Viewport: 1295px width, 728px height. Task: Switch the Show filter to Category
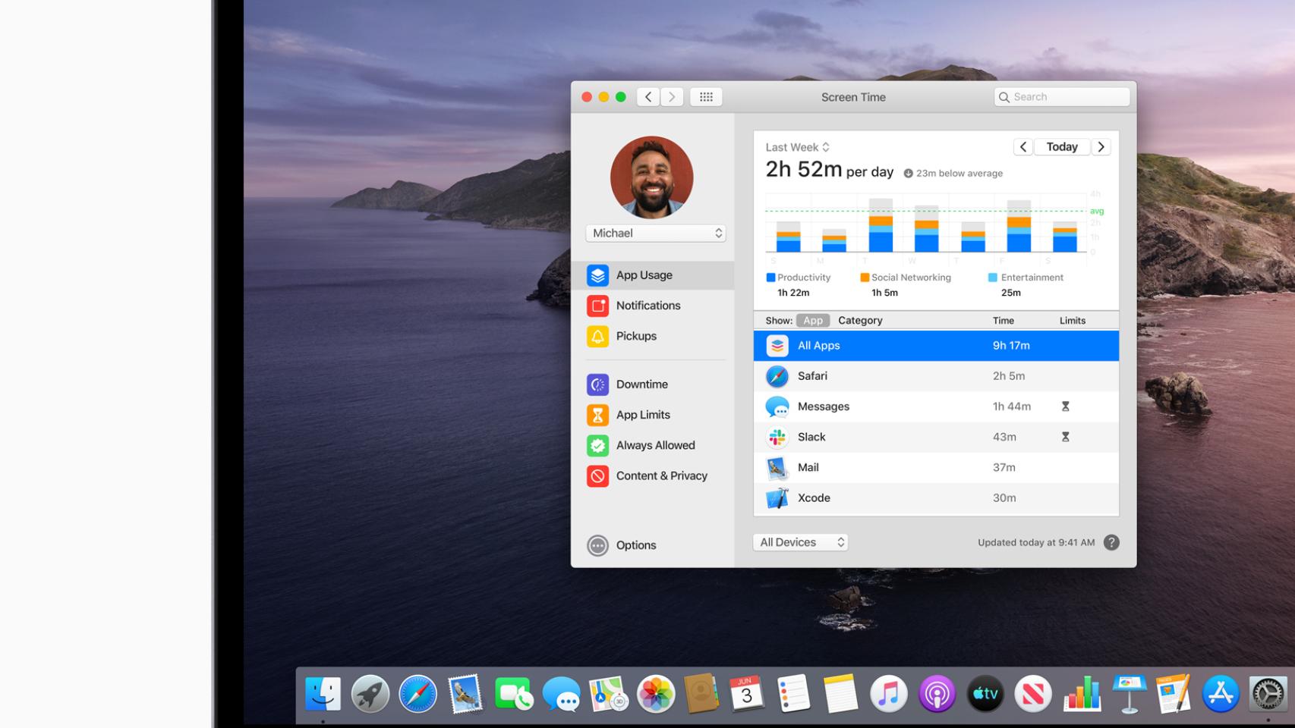point(860,321)
